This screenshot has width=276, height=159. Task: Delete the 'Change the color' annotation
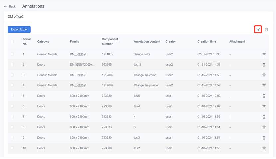coord(264,75)
